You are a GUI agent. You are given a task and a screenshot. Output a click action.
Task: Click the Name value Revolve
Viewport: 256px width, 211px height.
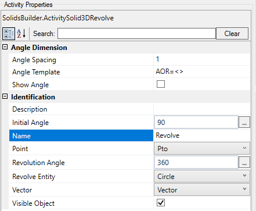[168, 135]
